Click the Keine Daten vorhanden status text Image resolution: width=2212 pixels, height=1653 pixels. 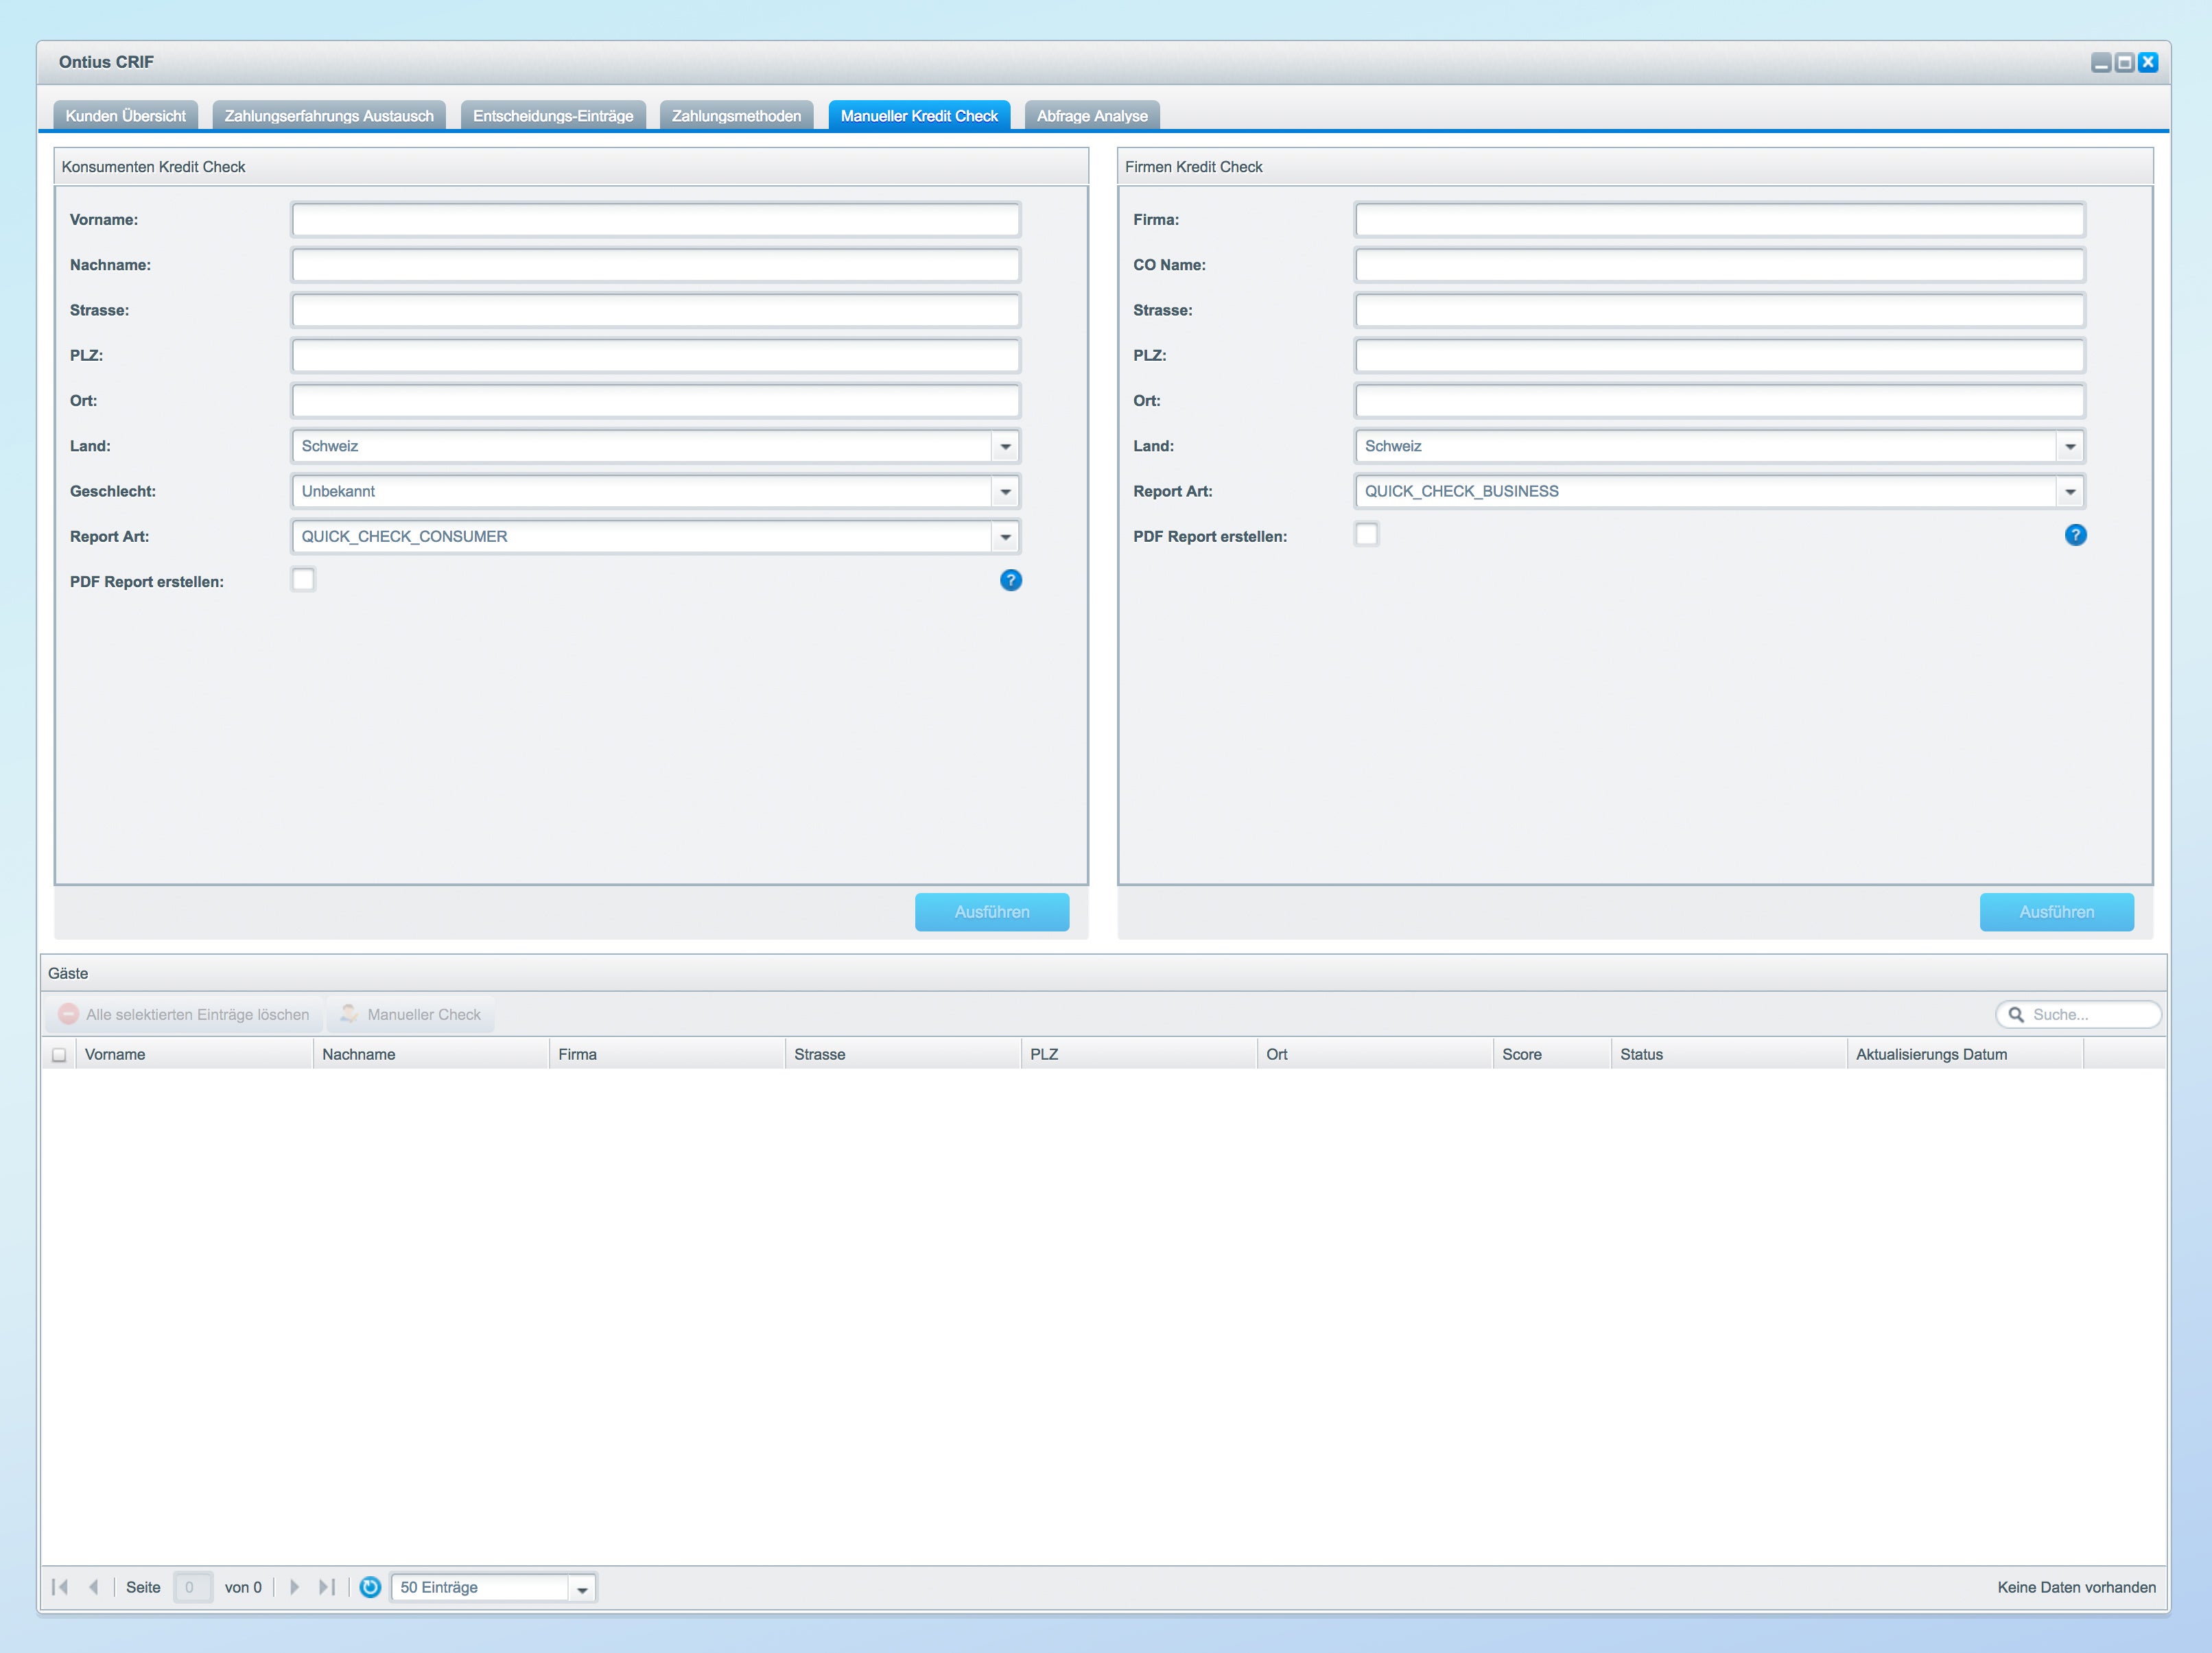(2076, 1587)
